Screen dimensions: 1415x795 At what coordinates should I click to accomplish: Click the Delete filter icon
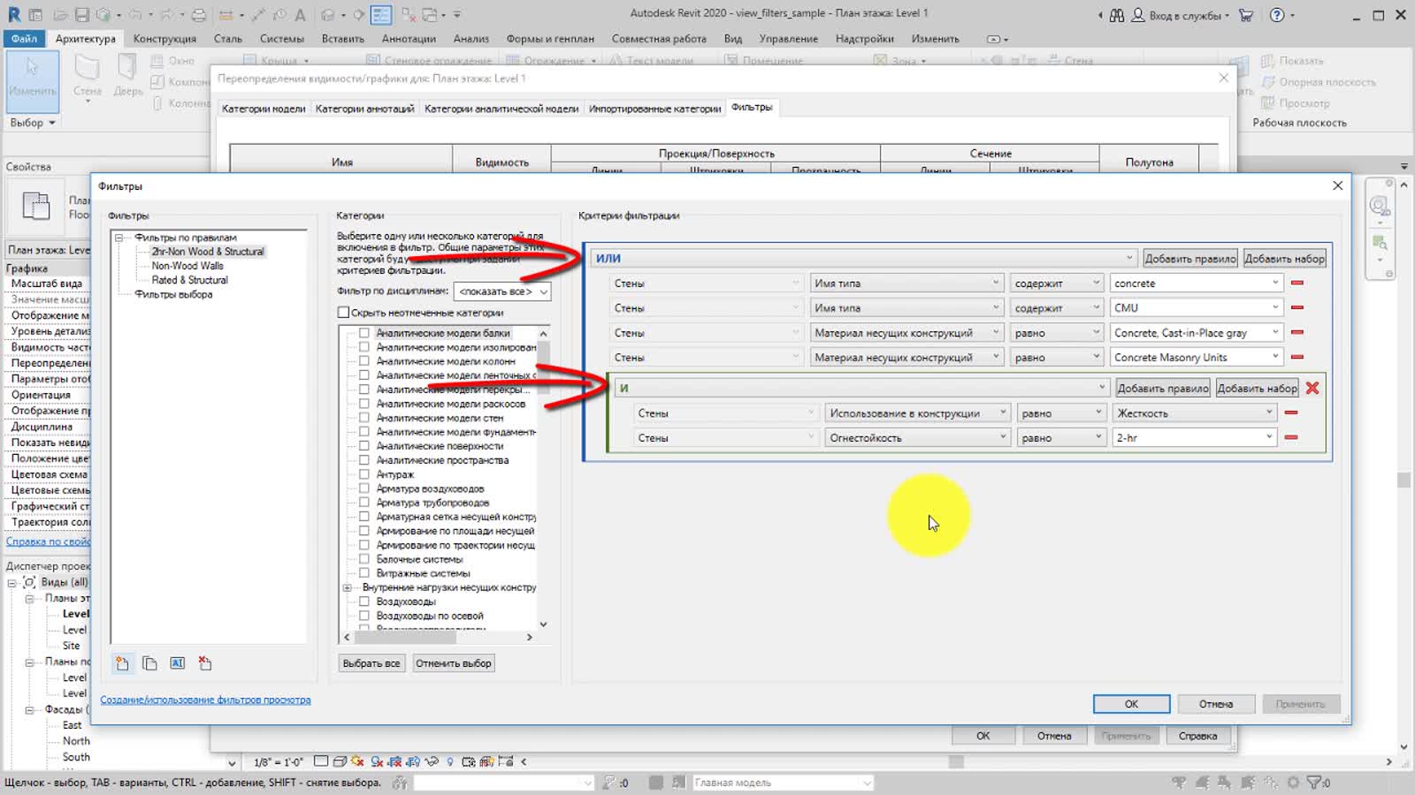tap(205, 663)
